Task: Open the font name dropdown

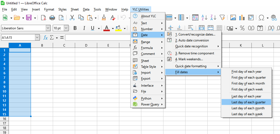Action: pos(48,28)
